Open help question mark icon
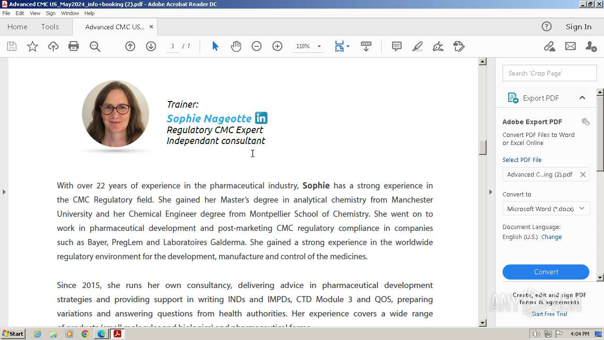 pos(546,26)
